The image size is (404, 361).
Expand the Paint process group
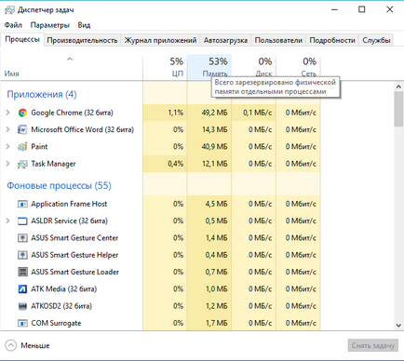(x=7, y=147)
